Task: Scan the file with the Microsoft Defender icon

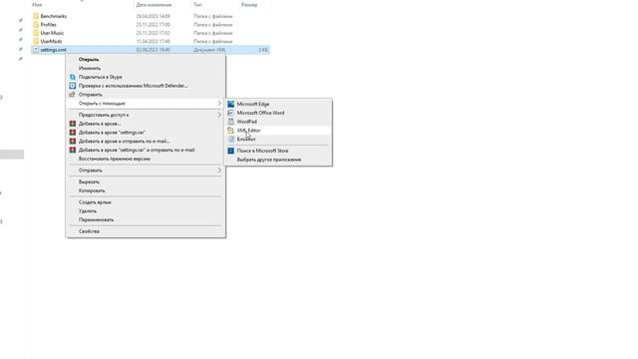Action: (73, 86)
